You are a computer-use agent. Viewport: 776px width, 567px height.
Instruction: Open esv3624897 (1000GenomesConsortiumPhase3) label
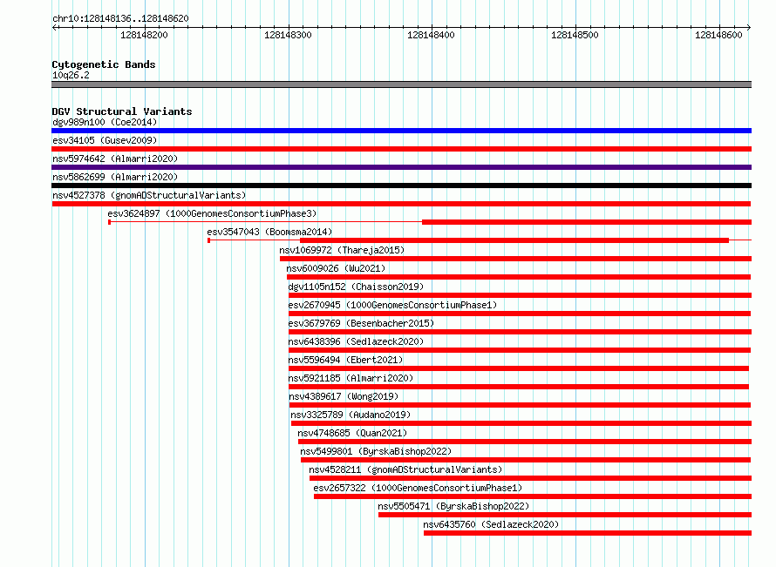point(212,213)
